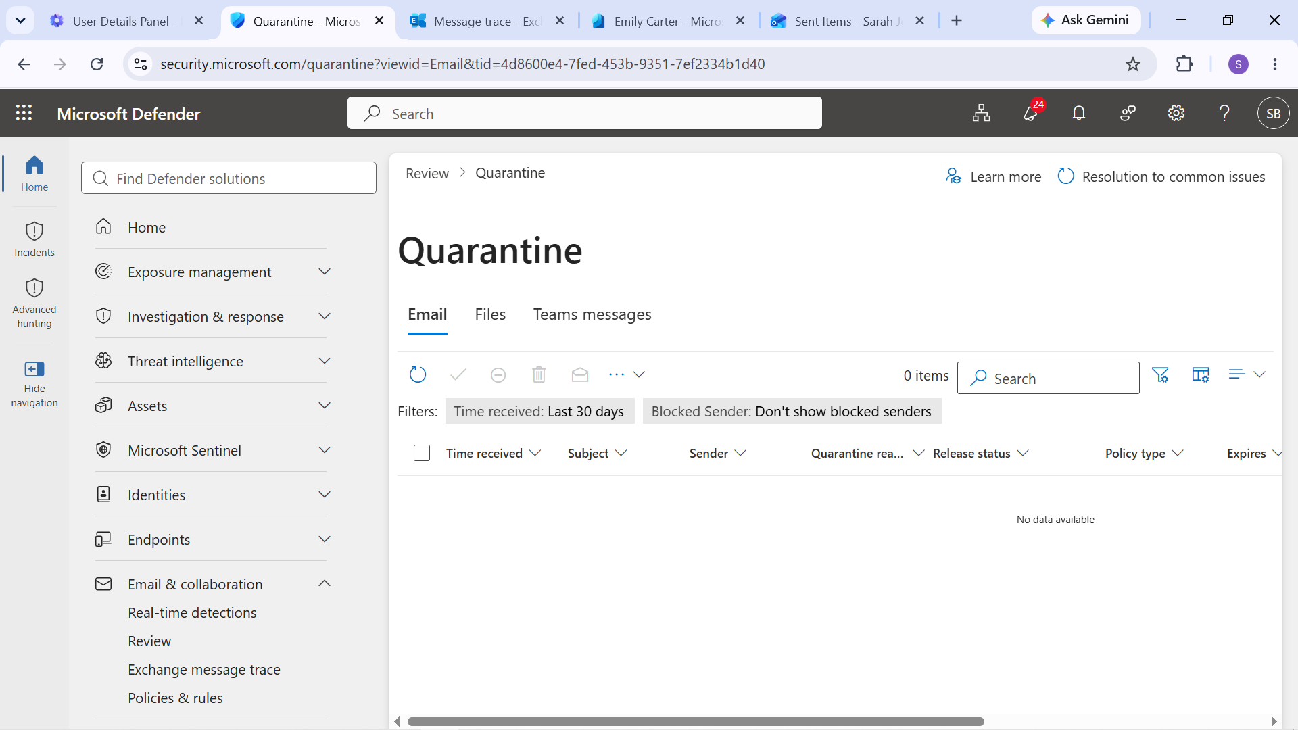The width and height of the screenshot is (1298, 730).
Task: Open the Chrome three-dot menu
Action: pos(1275,64)
